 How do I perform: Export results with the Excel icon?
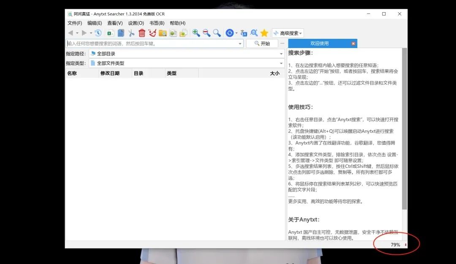(110, 33)
